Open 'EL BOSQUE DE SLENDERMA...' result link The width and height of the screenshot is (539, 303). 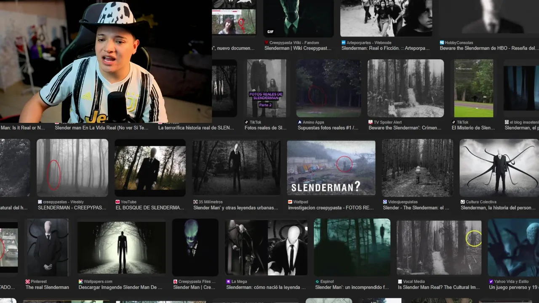pos(150,208)
